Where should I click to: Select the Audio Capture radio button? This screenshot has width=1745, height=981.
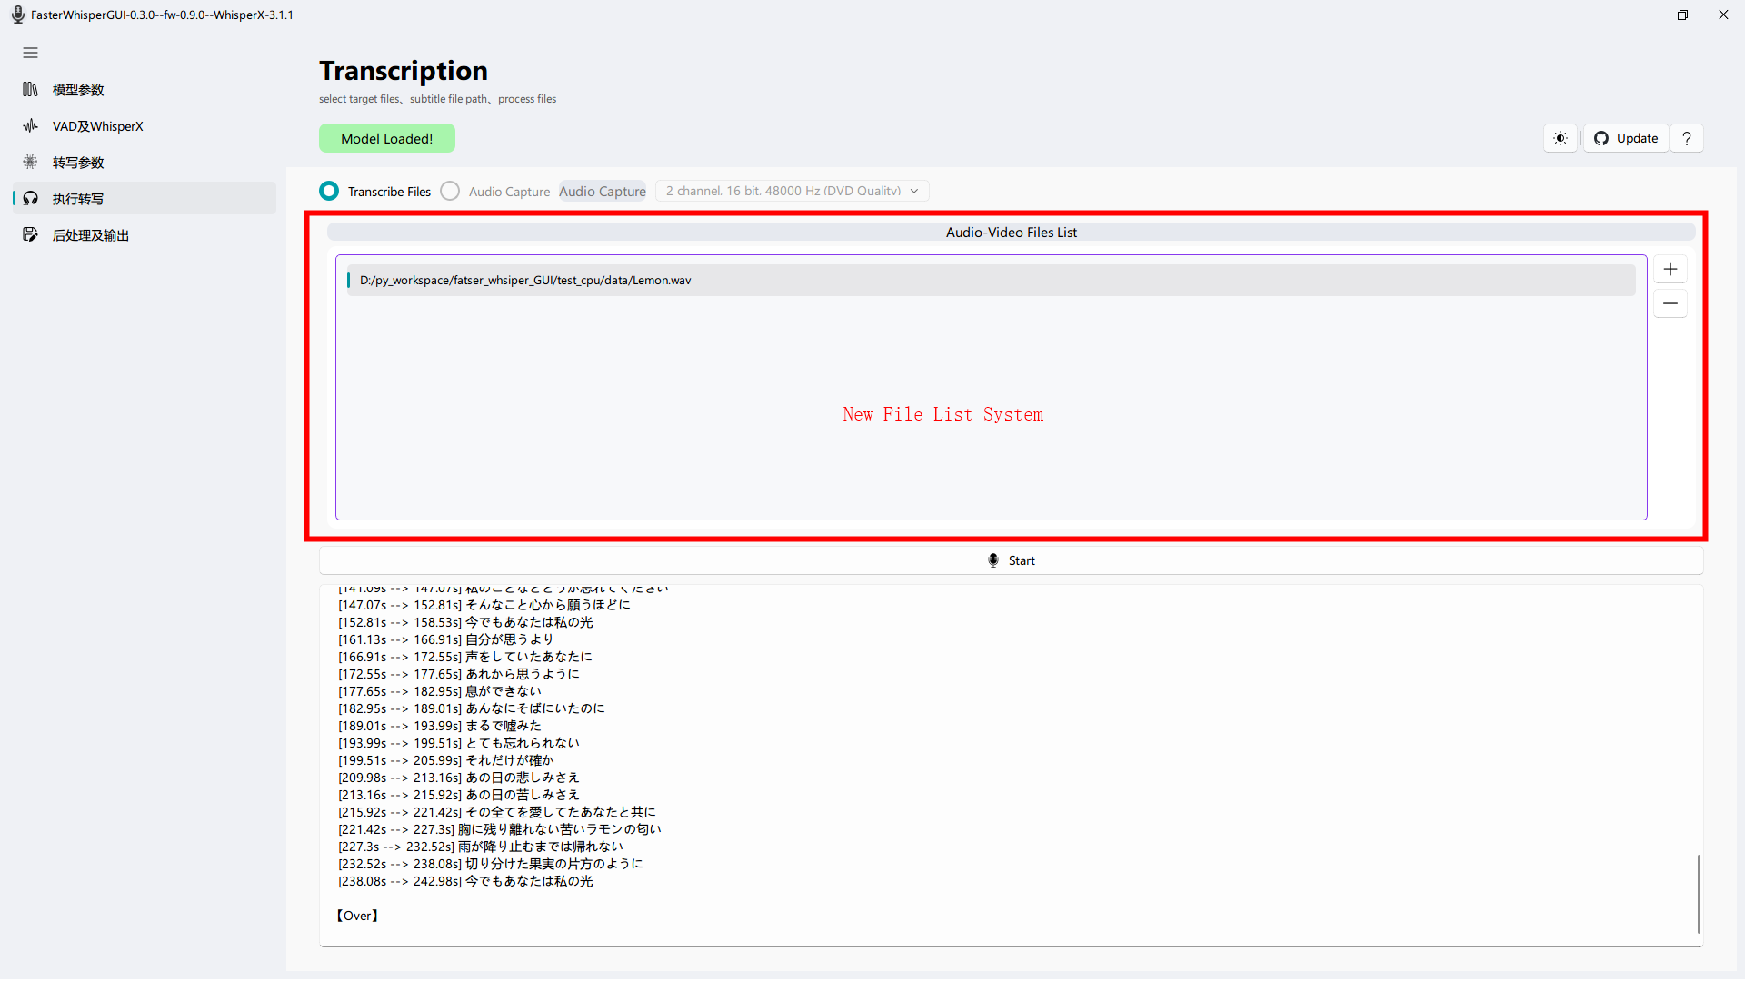[x=452, y=189]
